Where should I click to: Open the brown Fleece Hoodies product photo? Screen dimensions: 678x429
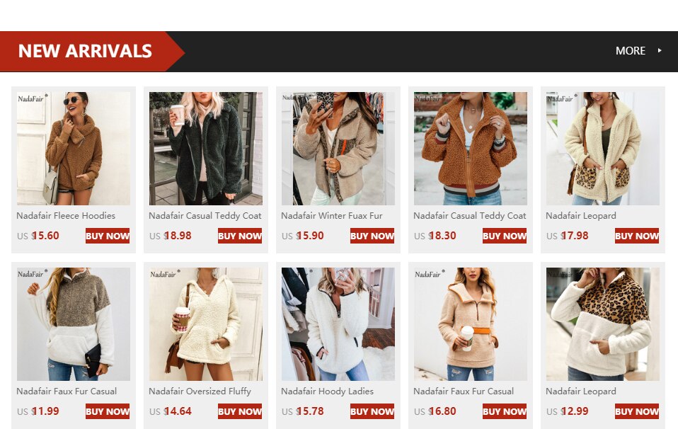click(x=74, y=149)
